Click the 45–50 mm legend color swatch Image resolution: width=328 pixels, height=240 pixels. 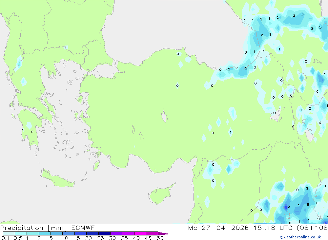coord(152,233)
